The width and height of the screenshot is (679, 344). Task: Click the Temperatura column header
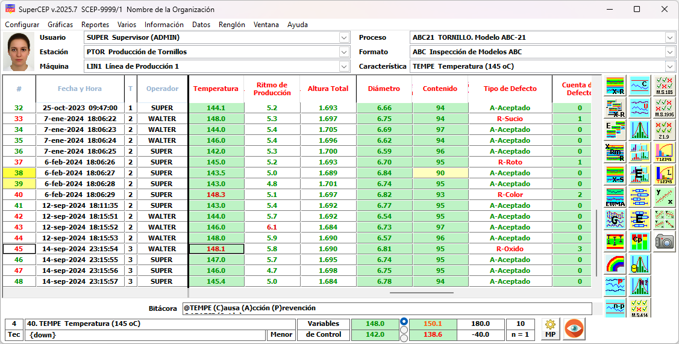click(x=216, y=89)
